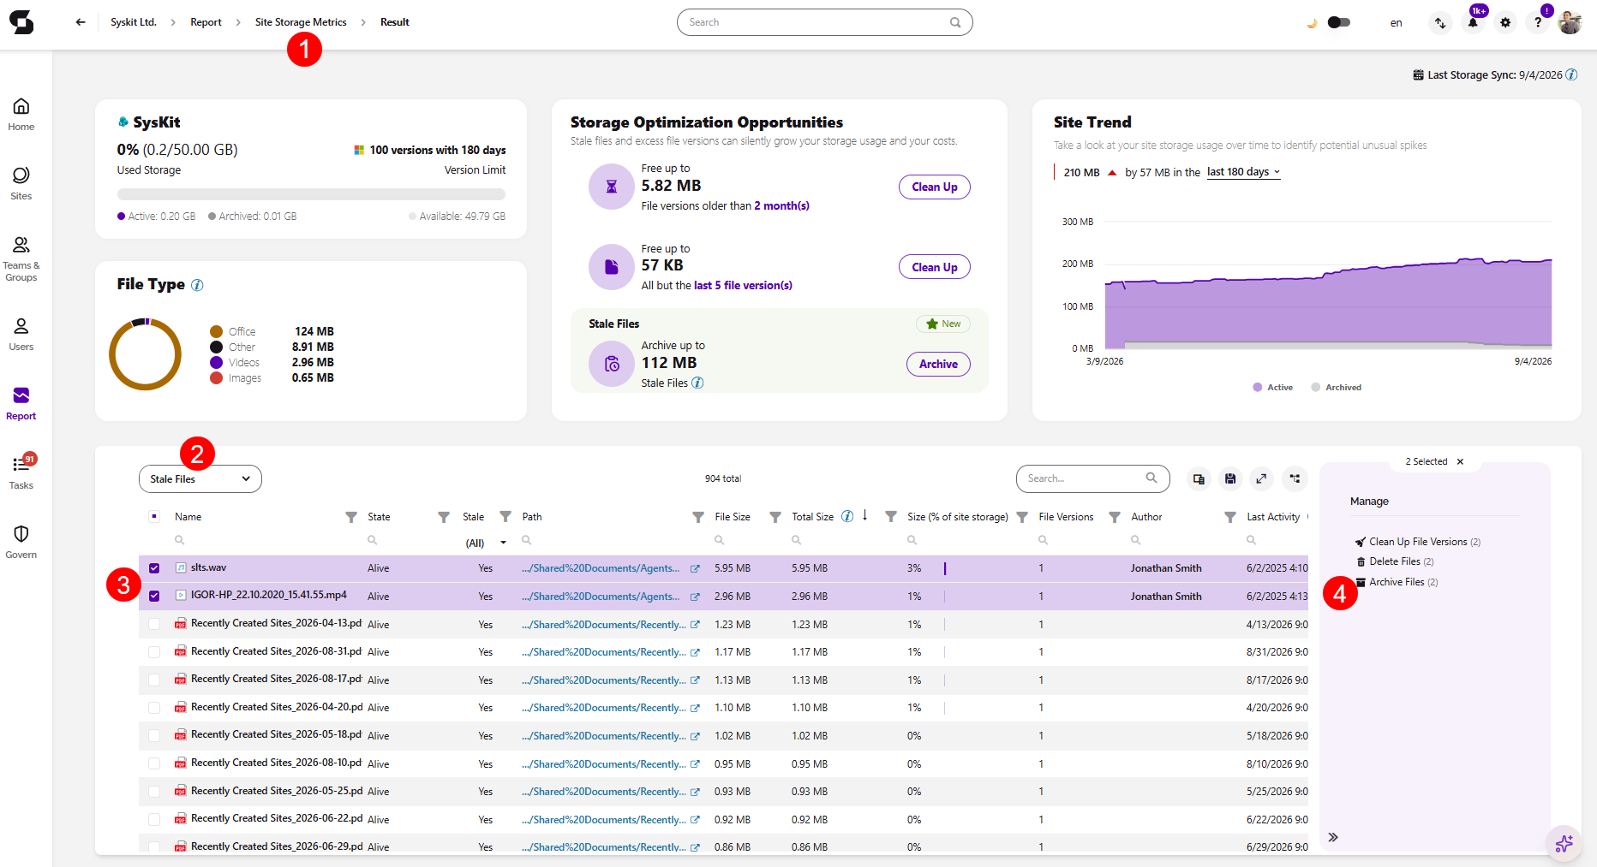Open the Home sidebar icon

click(x=21, y=115)
